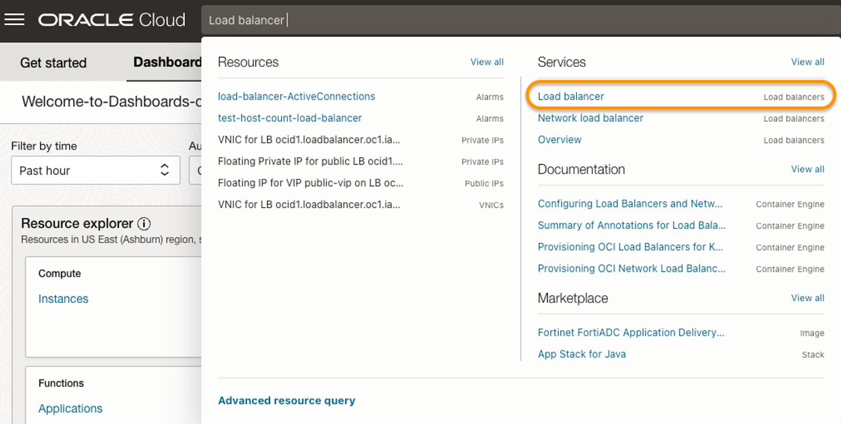
Task: Open Instances under Compute
Action: (x=63, y=299)
